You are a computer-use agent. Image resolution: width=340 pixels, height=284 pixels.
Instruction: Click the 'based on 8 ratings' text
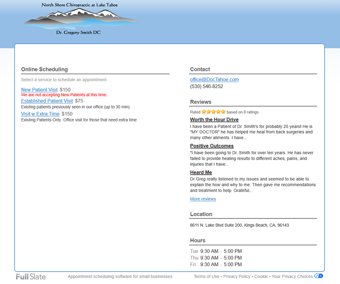pyautogui.click(x=242, y=112)
